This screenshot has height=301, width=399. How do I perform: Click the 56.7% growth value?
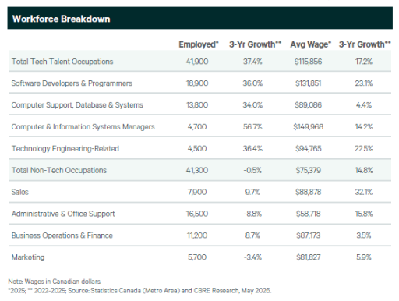coord(252,126)
